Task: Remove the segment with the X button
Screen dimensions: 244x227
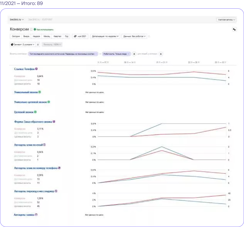Action: coord(38,45)
